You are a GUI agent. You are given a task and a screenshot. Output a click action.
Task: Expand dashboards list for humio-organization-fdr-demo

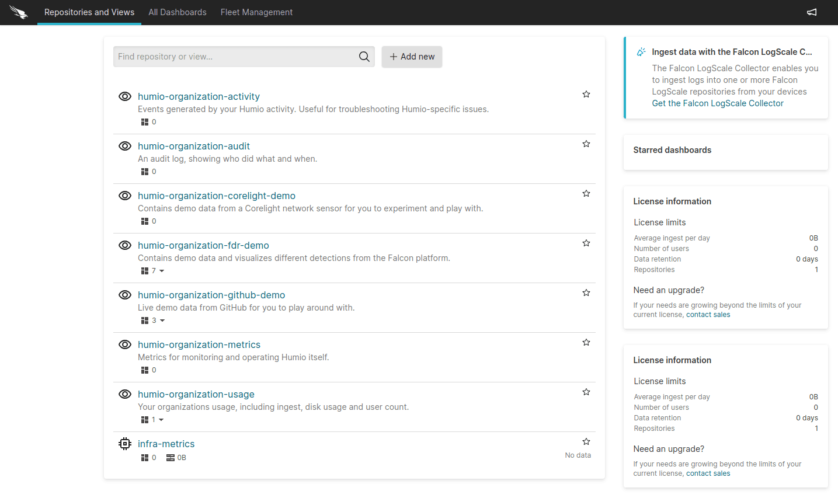pos(162,271)
